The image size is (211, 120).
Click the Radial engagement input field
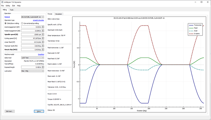coord(31,31)
